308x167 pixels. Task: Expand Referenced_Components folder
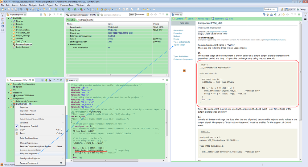point(11,101)
